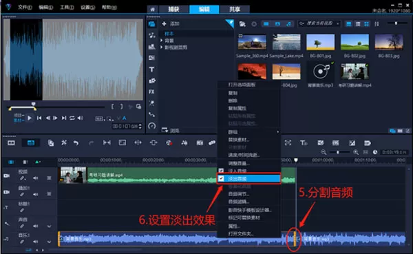The image size is (413, 254).
Task: Click the import media folder icon
Action: (242, 24)
